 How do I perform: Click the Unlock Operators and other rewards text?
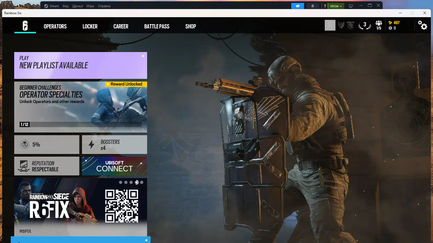(52, 102)
